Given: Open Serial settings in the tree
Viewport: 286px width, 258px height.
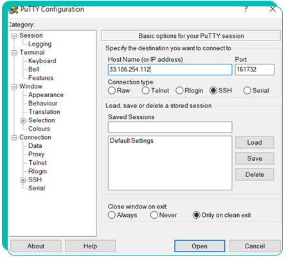Looking at the screenshot, I should point(37,188).
